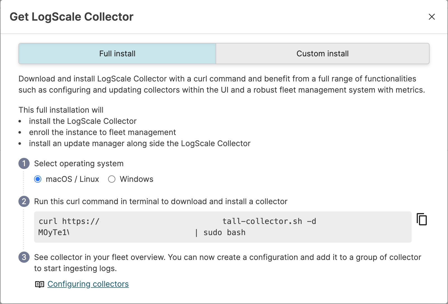This screenshot has height=304, width=448.
Task: Click the 'Run this curl command in terminal' text
Action: tap(161, 201)
